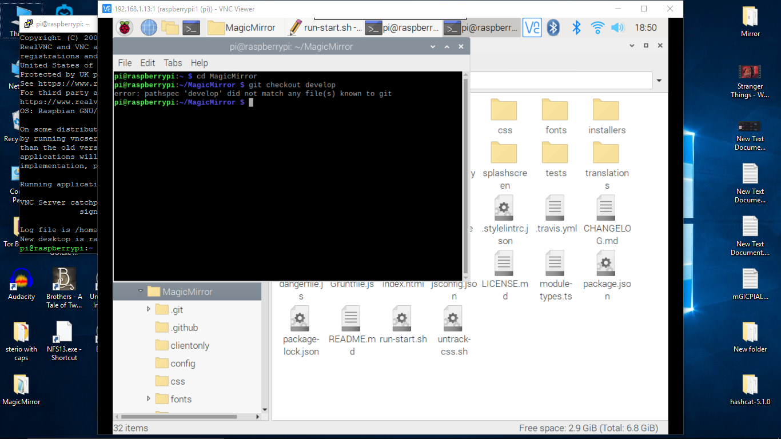Open the Tabs menu in the terminal
781x439 pixels.
(173, 63)
